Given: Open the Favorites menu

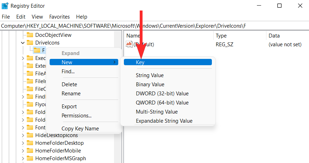Looking at the screenshot, I should (59, 16).
